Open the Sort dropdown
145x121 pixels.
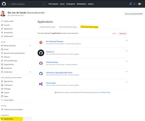[114, 33]
